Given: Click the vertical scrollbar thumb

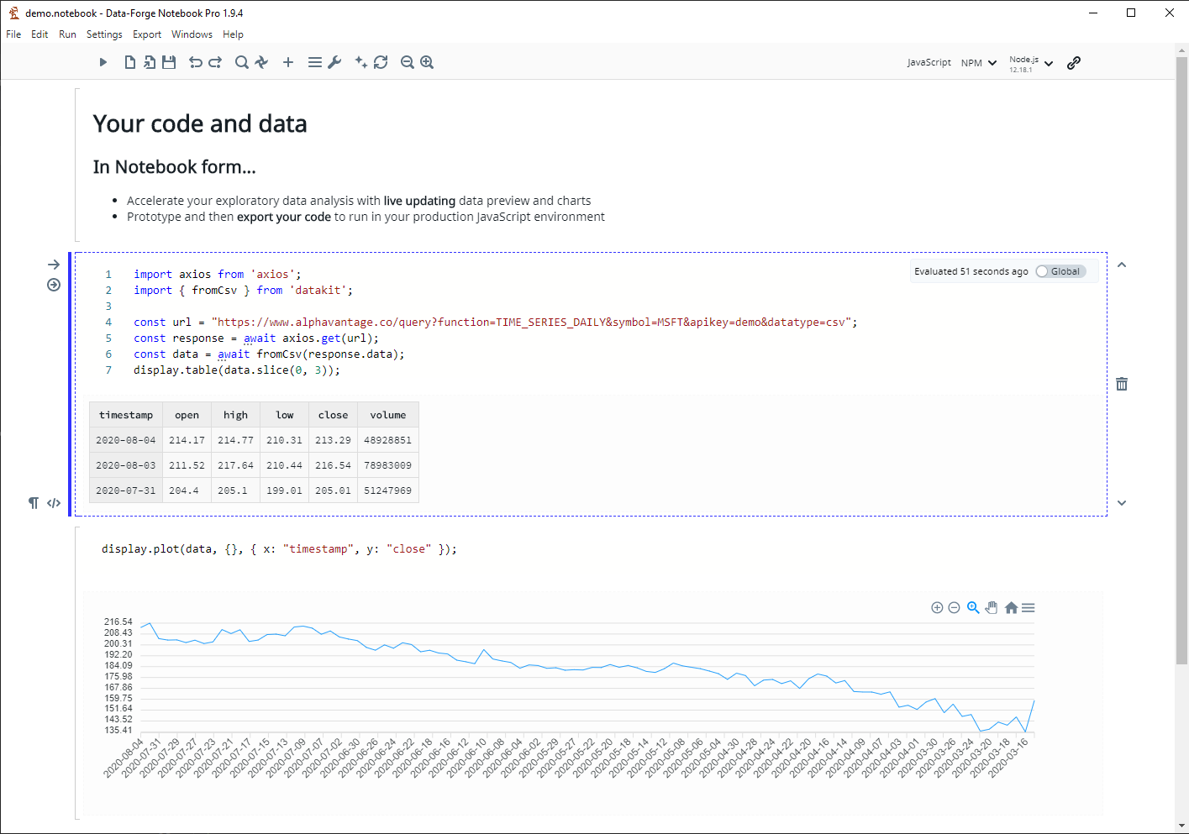Looking at the screenshot, I should tap(1181, 361).
